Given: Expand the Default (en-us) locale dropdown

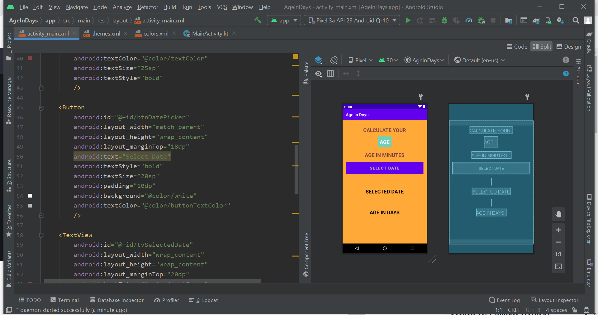Looking at the screenshot, I should 480,60.
